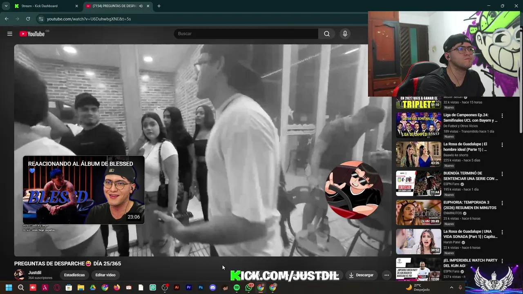Launch Adobe Illustrator from taskbar
523x294 pixels.
[x=177, y=287]
